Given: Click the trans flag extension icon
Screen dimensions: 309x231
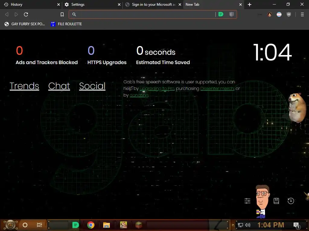Looking at the screenshot, I should [x=279, y=14].
